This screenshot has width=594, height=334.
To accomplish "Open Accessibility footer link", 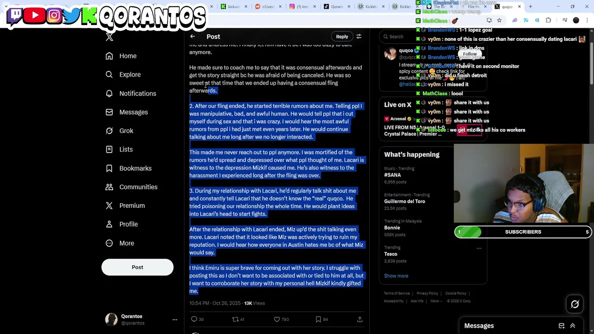I will [x=394, y=301].
